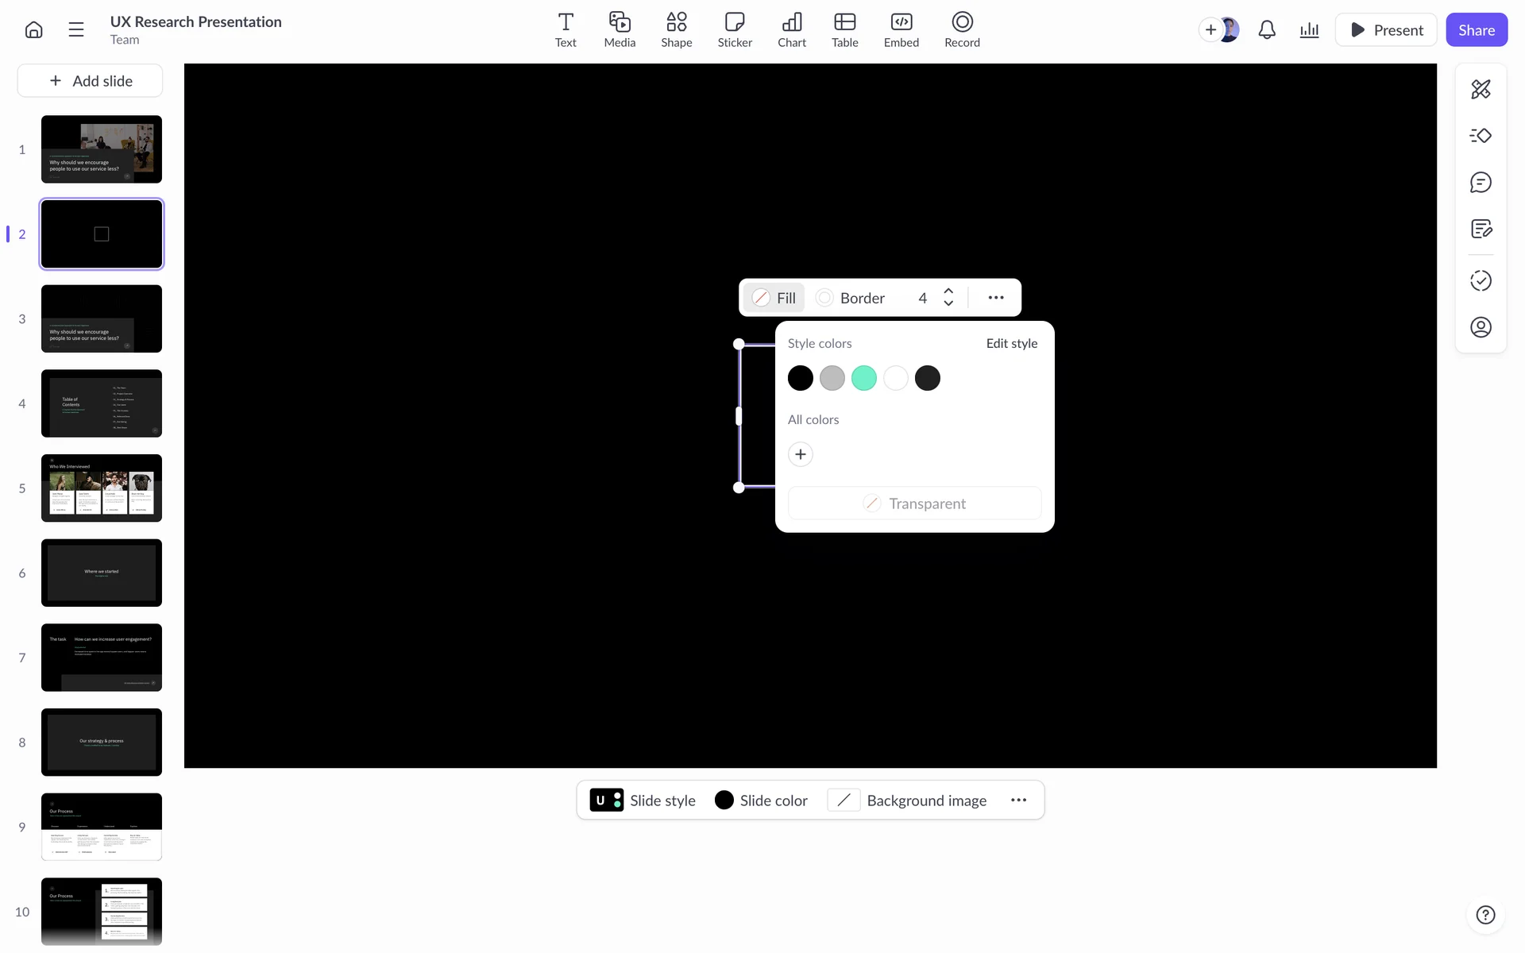1525x953 pixels.
Task: Open the Slide style picker
Action: pyautogui.click(x=643, y=801)
